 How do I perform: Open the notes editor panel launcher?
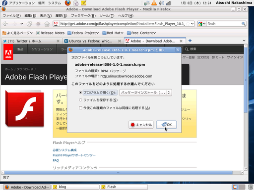pos(84,3)
